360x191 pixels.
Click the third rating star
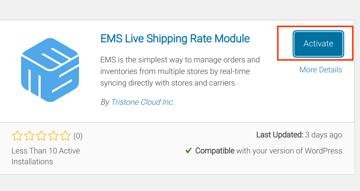[x=41, y=135]
